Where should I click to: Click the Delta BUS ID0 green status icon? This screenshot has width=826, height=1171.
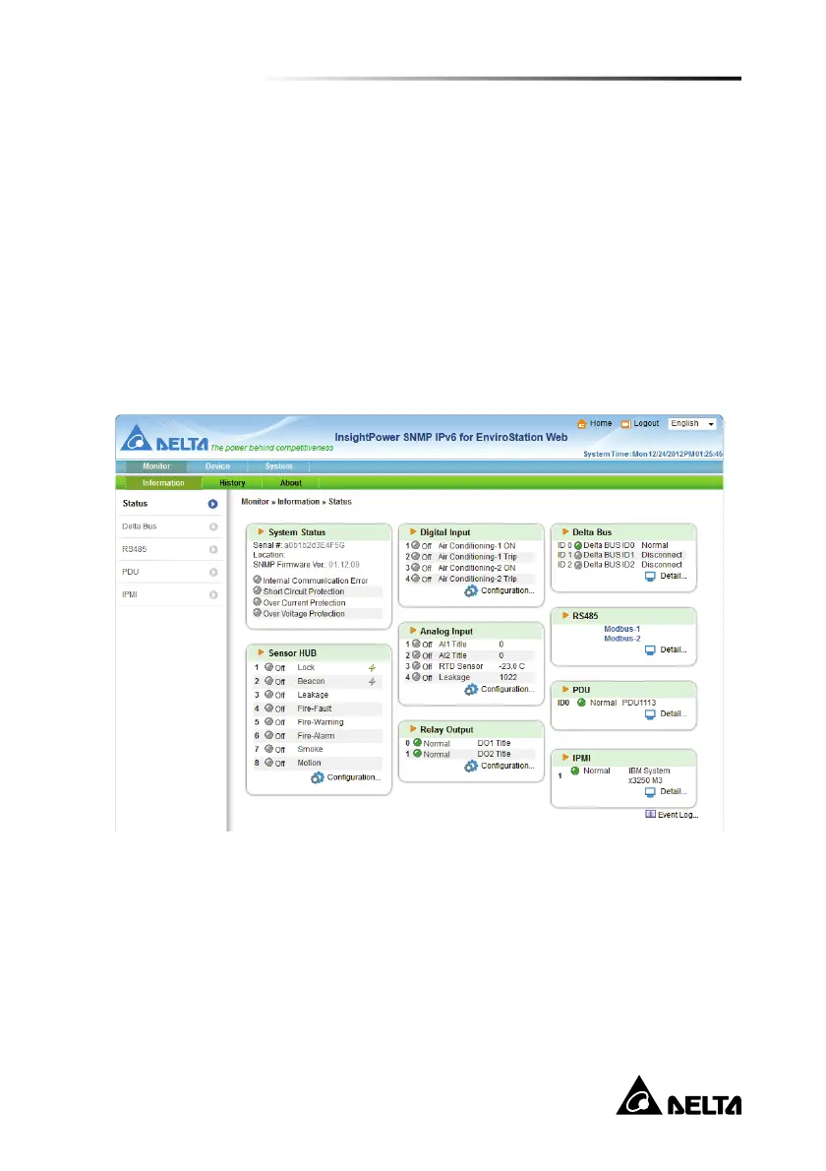[x=578, y=546]
